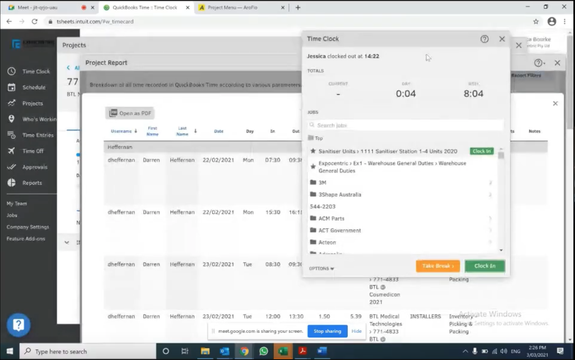The width and height of the screenshot is (575, 360).
Task: Expand the OPTIONS dropdown
Action: point(321,268)
